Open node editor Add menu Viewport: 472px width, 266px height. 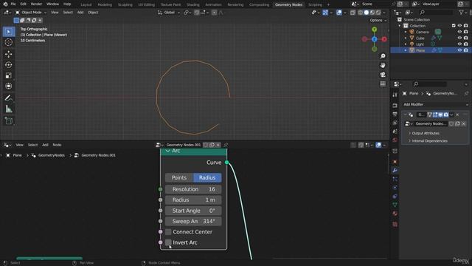(x=45, y=145)
